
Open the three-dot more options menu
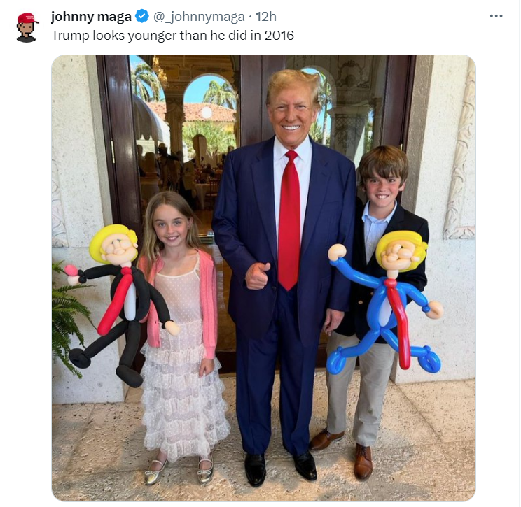(496, 16)
